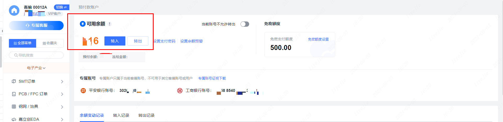The height and width of the screenshot is (122, 503).
Task: Click the 工商银行 red logo icon
Action: (180, 91)
